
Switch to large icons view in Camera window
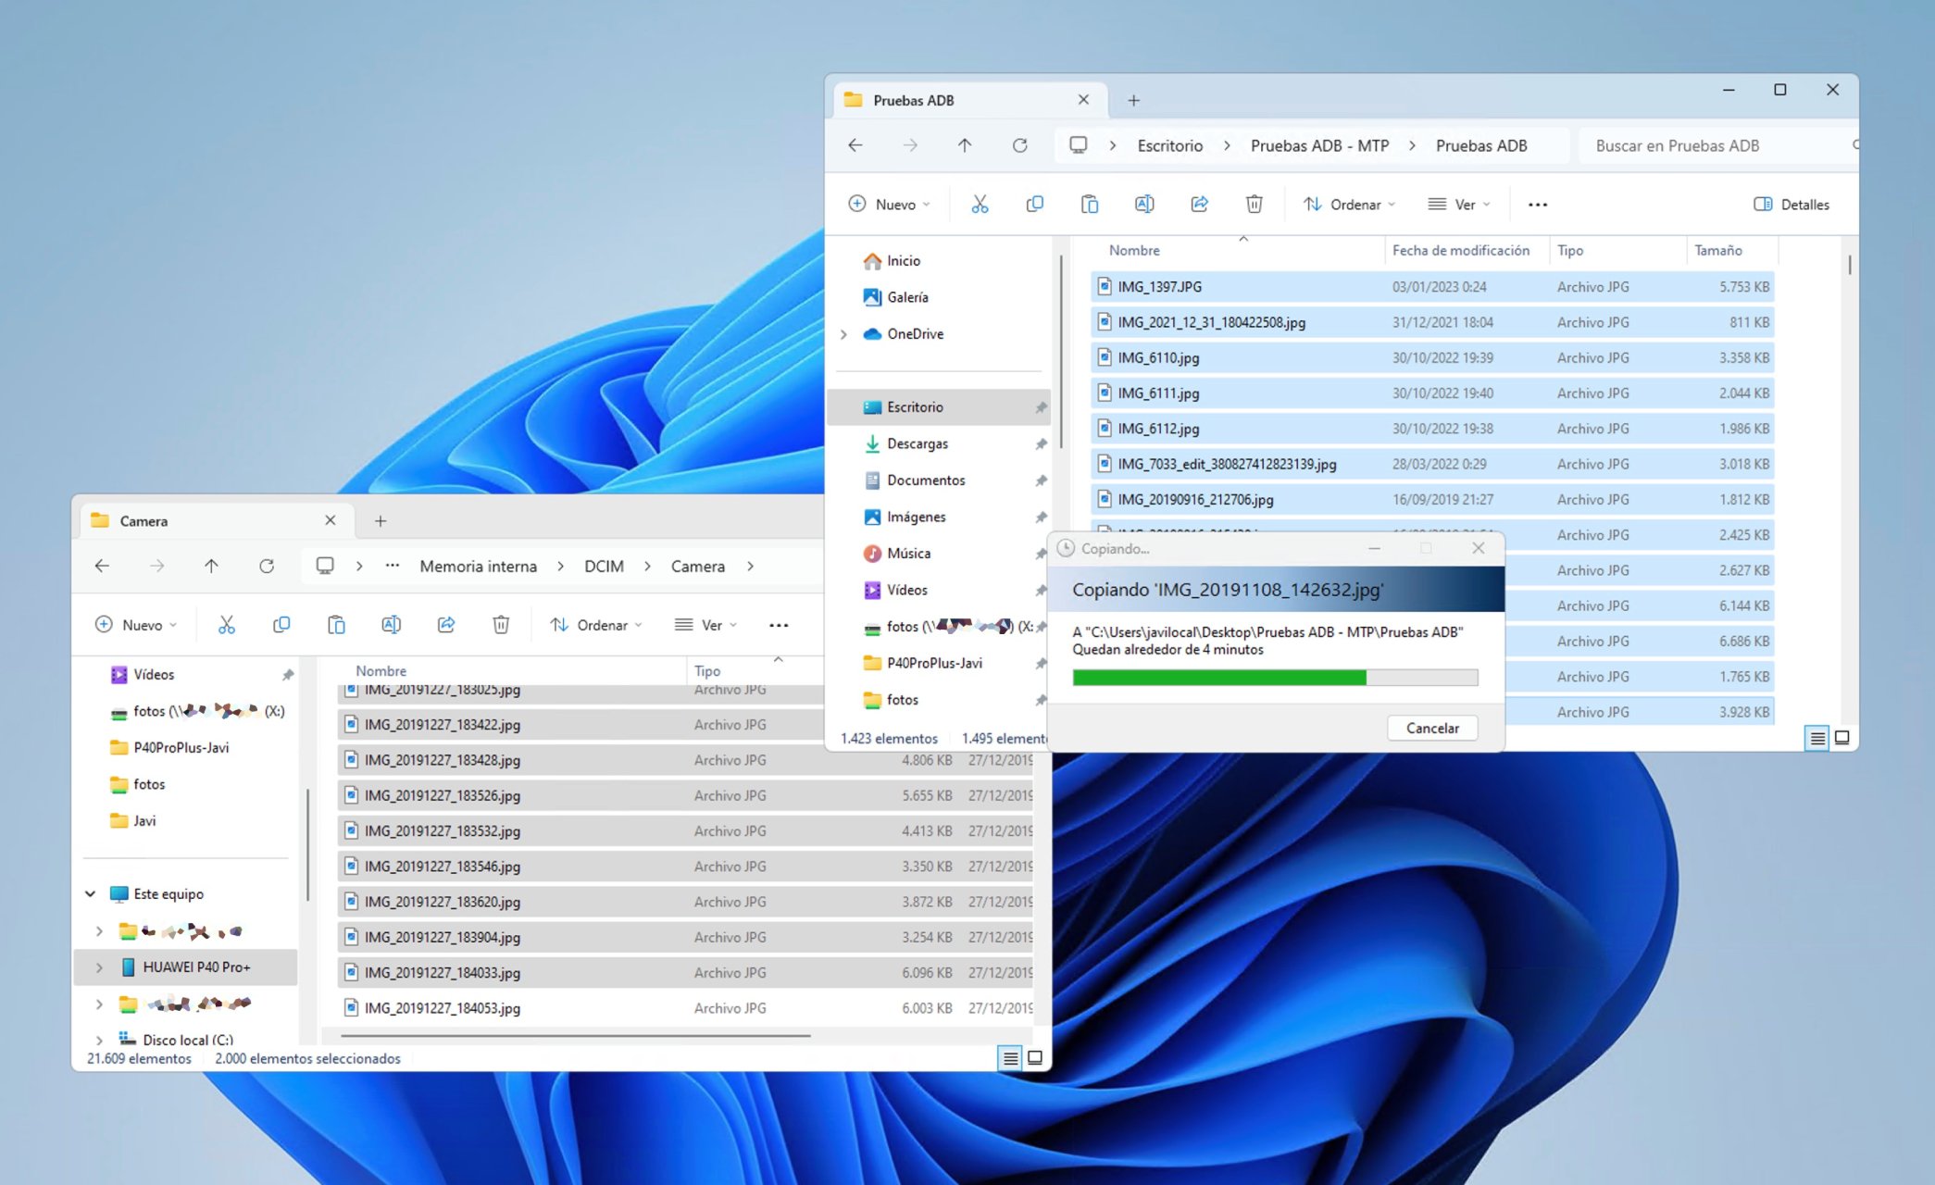[1035, 1057]
